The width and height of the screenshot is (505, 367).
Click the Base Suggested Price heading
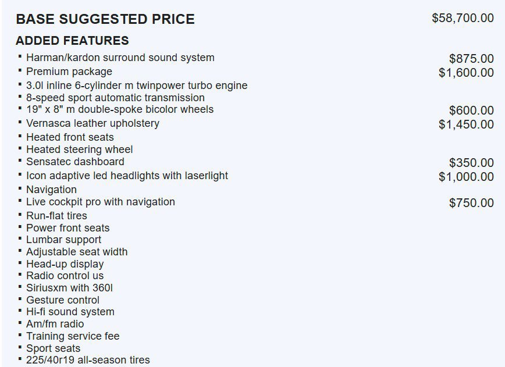(x=105, y=19)
